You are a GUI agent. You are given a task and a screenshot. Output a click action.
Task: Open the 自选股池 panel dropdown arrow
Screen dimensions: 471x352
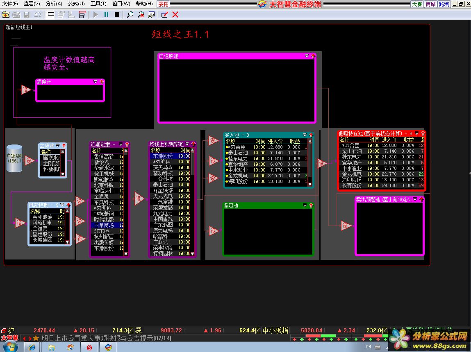307,56
